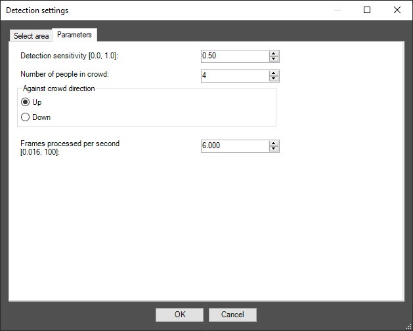
Task: Decrease Frames processed per second value
Action: coord(274,149)
